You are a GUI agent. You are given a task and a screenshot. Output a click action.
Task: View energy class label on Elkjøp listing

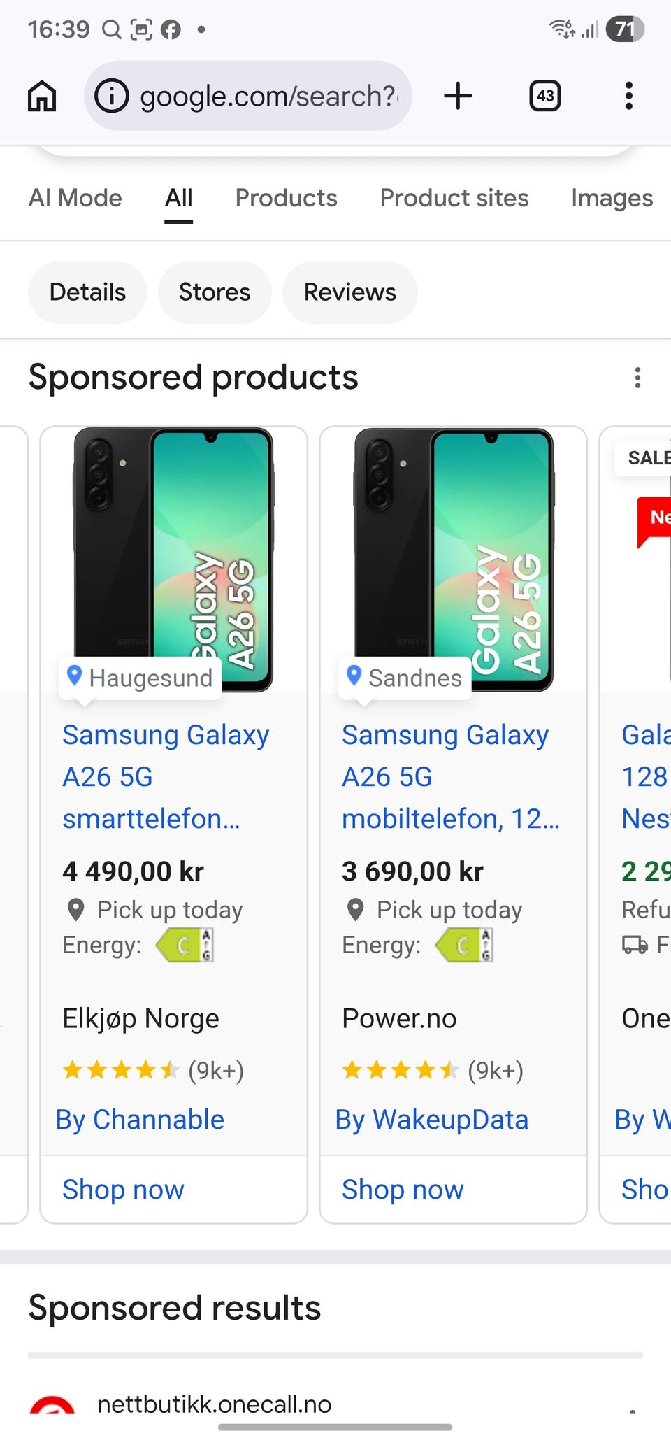pyautogui.click(x=185, y=946)
